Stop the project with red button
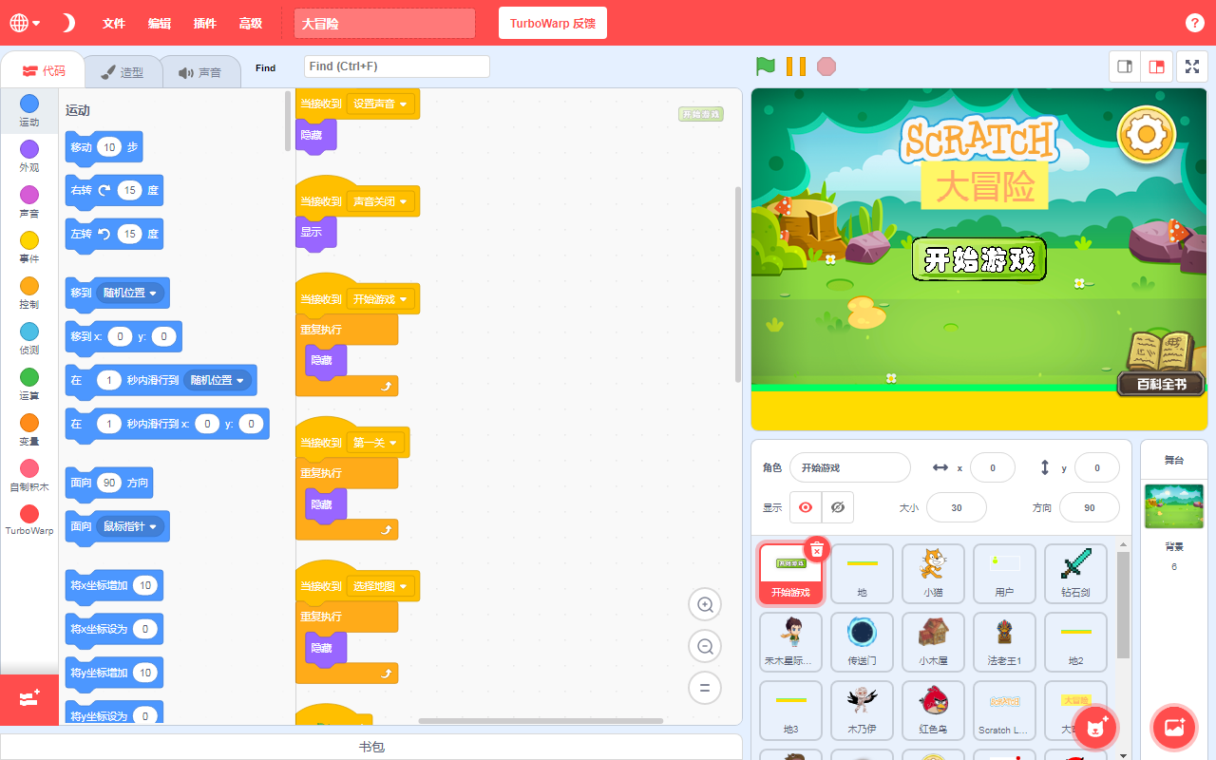 pyautogui.click(x=826, y=66)
